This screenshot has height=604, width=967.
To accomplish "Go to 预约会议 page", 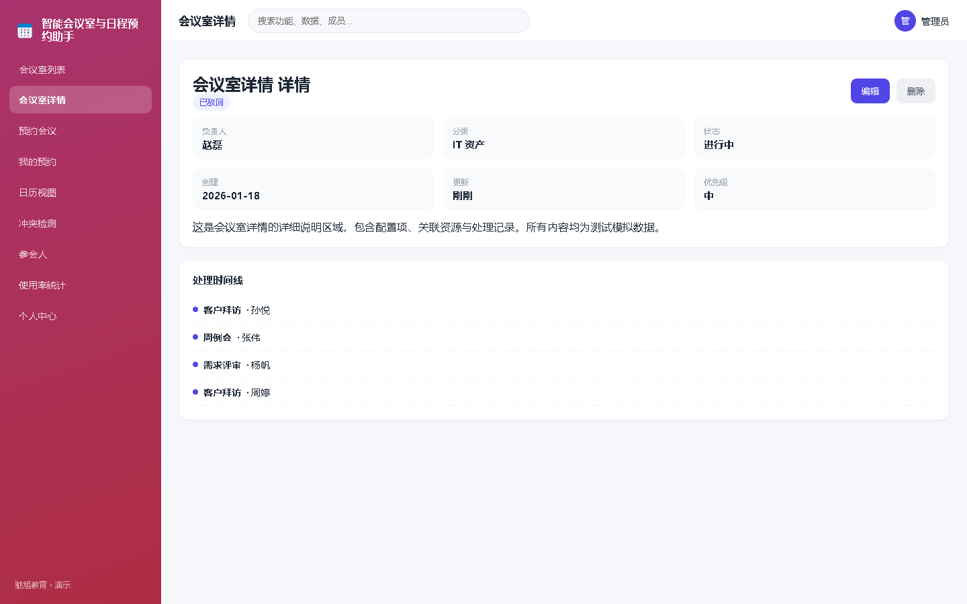I will click(x=81, y=131).
